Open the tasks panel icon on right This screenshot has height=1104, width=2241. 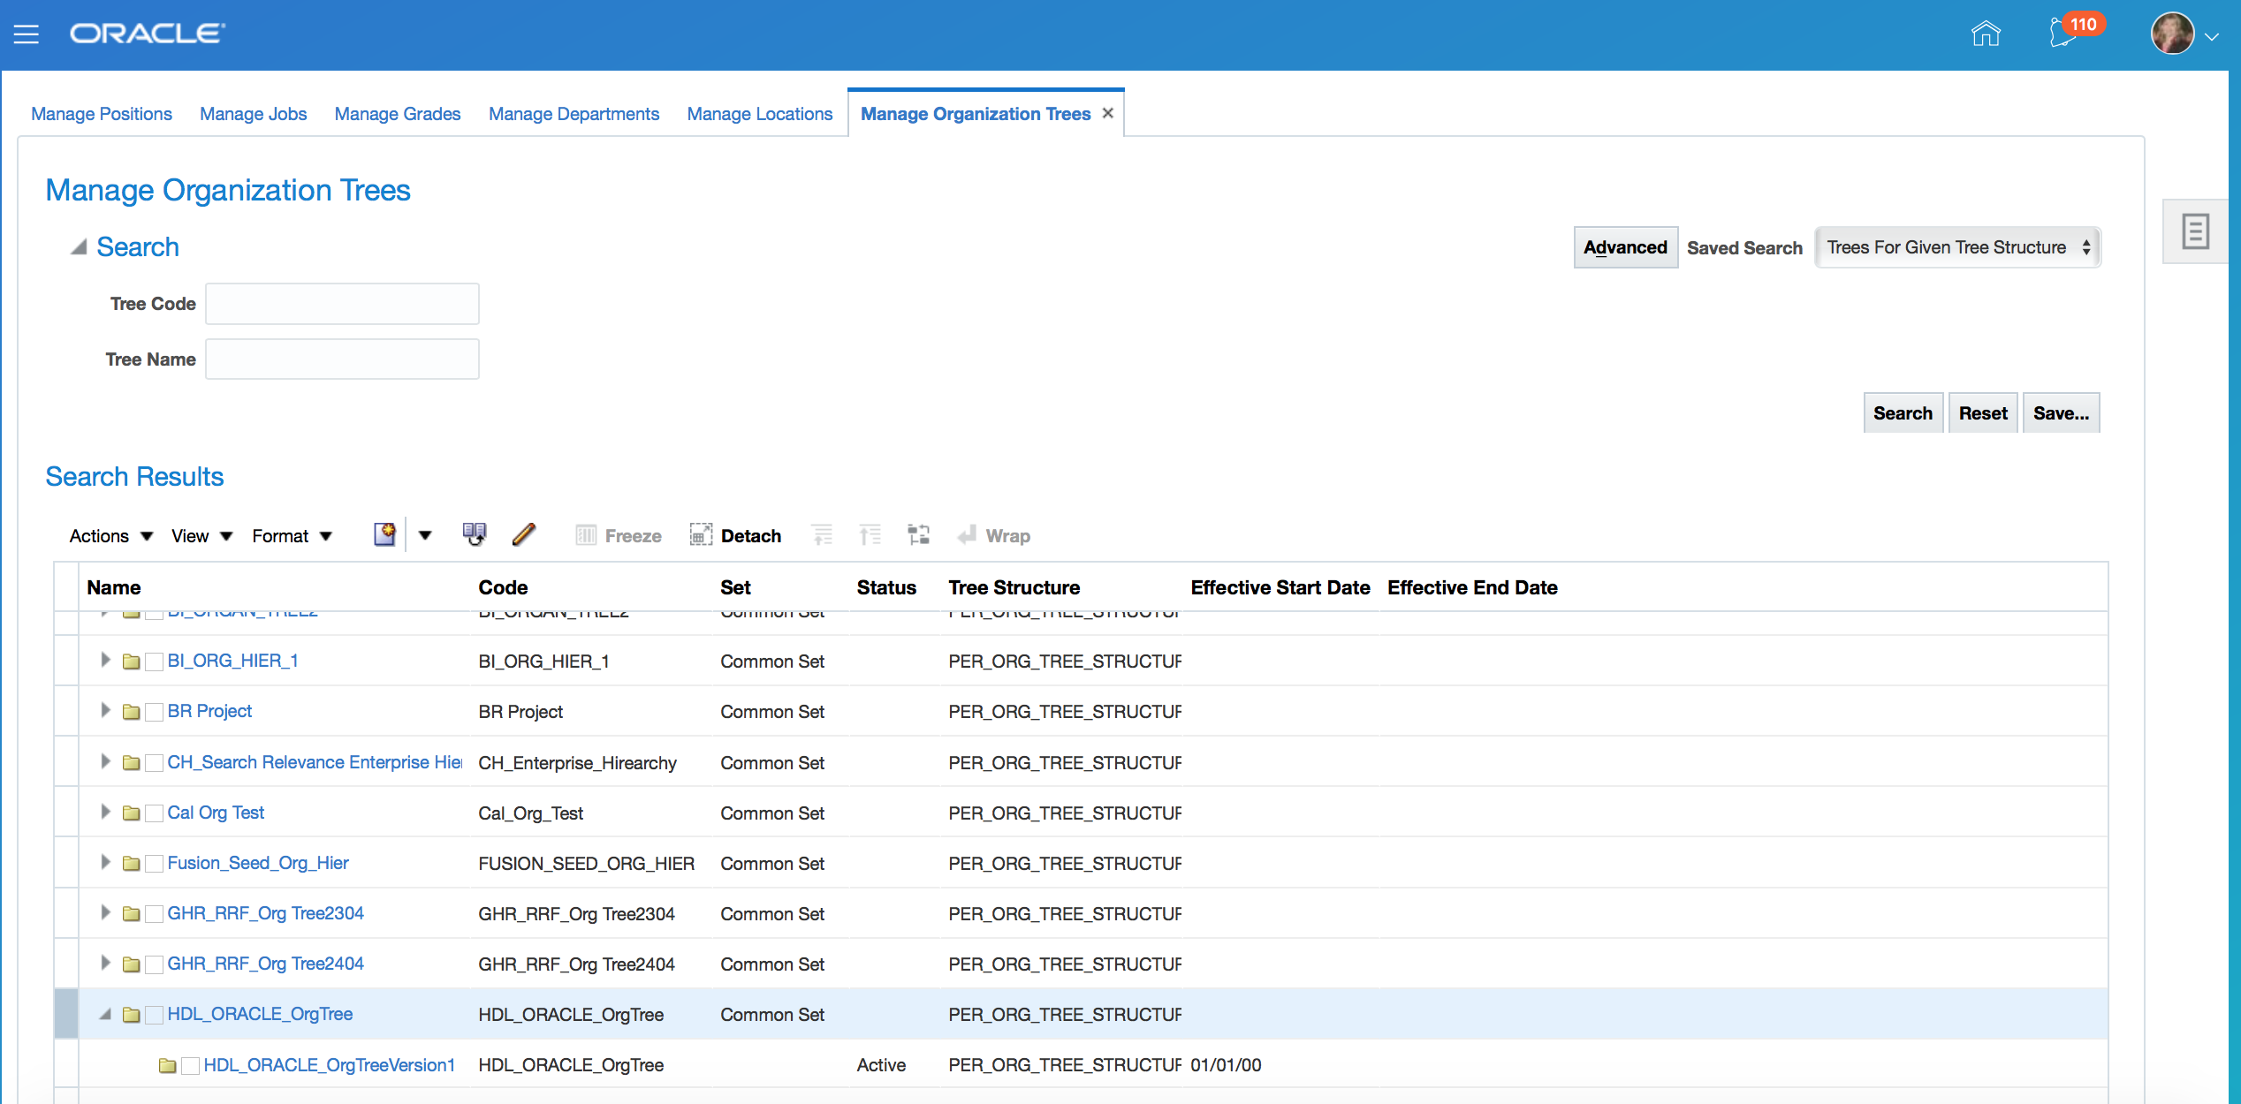(x=2195, y=231)
